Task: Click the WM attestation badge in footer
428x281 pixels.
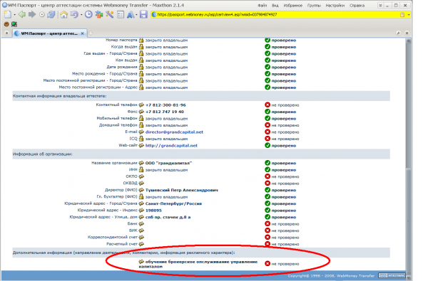Action: 392,275
